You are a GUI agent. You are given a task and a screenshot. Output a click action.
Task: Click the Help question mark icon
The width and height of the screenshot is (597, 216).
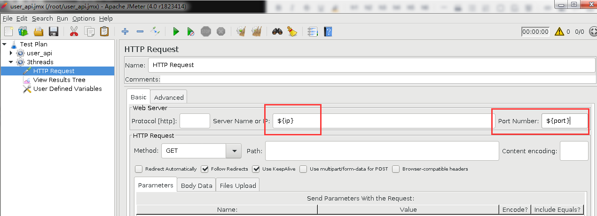click(x=328, y=31)
